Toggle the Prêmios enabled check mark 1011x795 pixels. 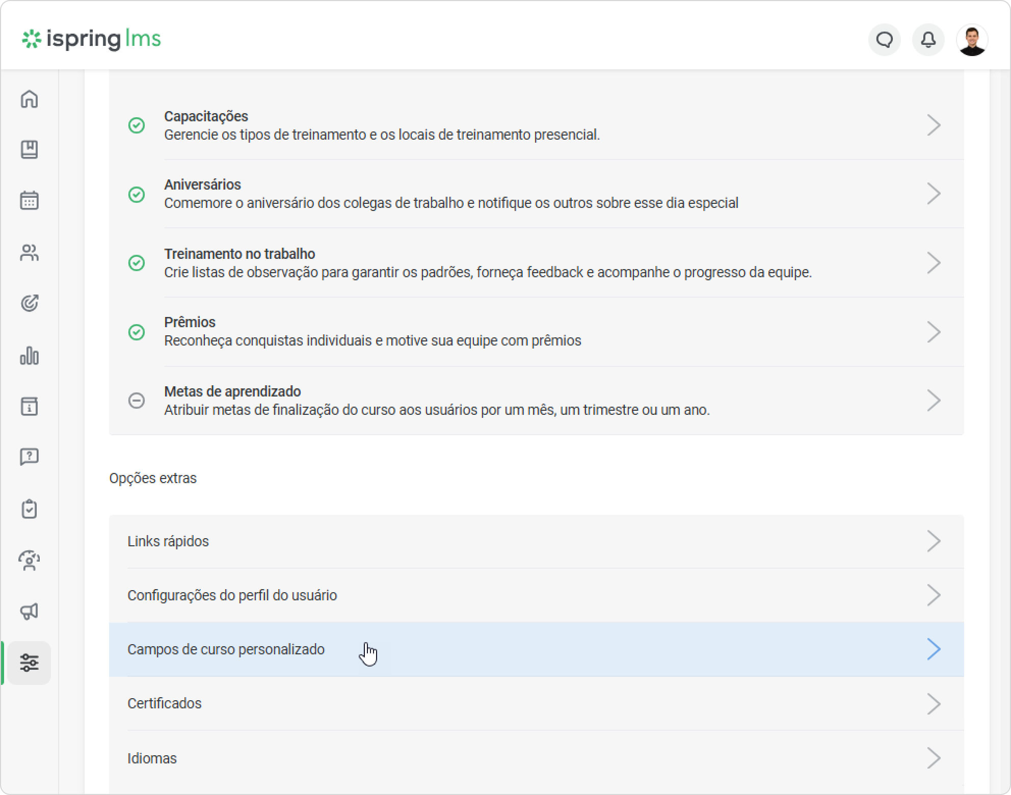point(137,332)
